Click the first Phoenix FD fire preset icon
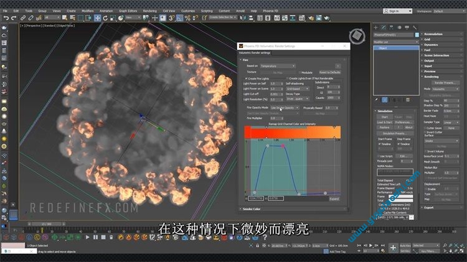This screenshot has width=467, height=262. (121, 237)
